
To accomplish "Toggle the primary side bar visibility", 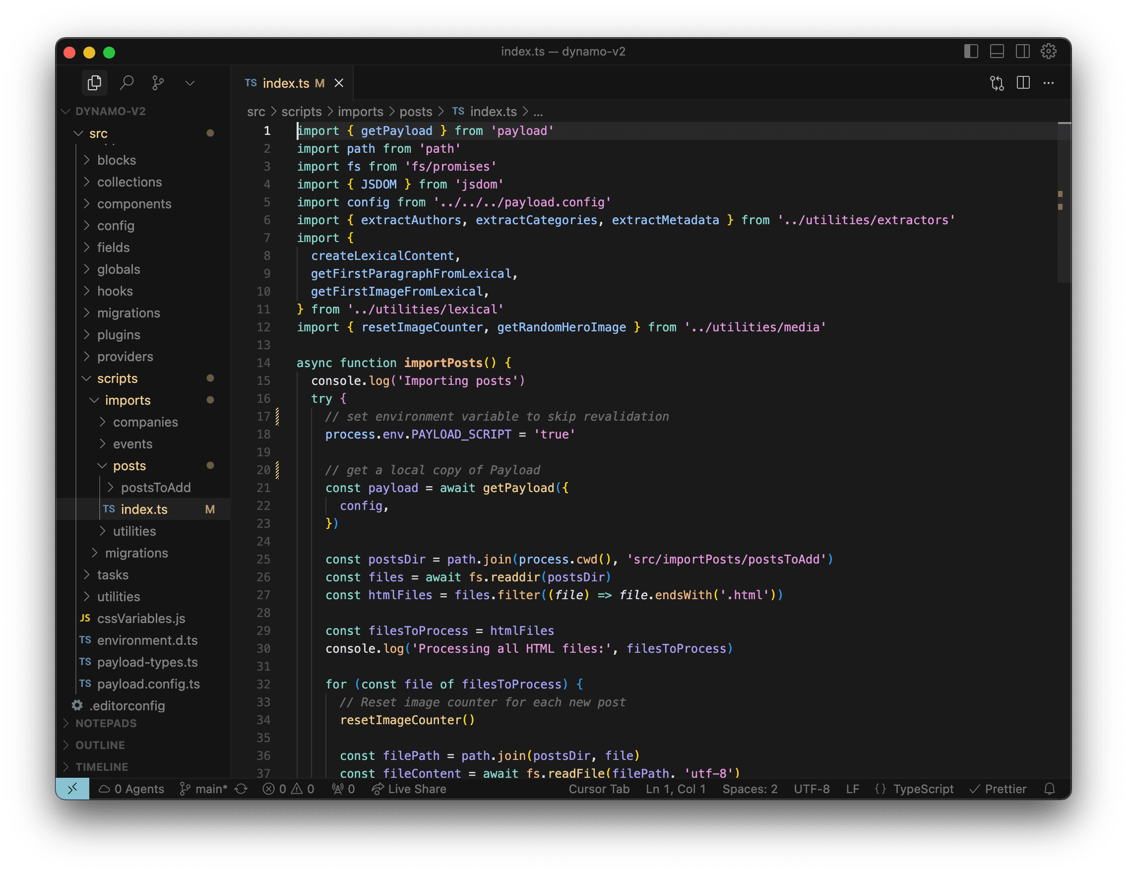I will [x=971, y=52].
